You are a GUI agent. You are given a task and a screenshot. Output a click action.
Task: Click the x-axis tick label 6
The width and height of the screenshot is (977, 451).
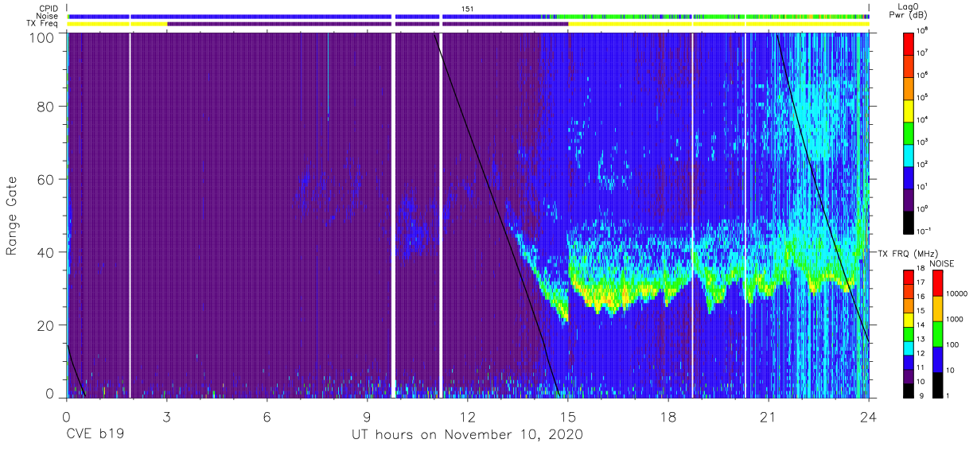pos(267,418)
